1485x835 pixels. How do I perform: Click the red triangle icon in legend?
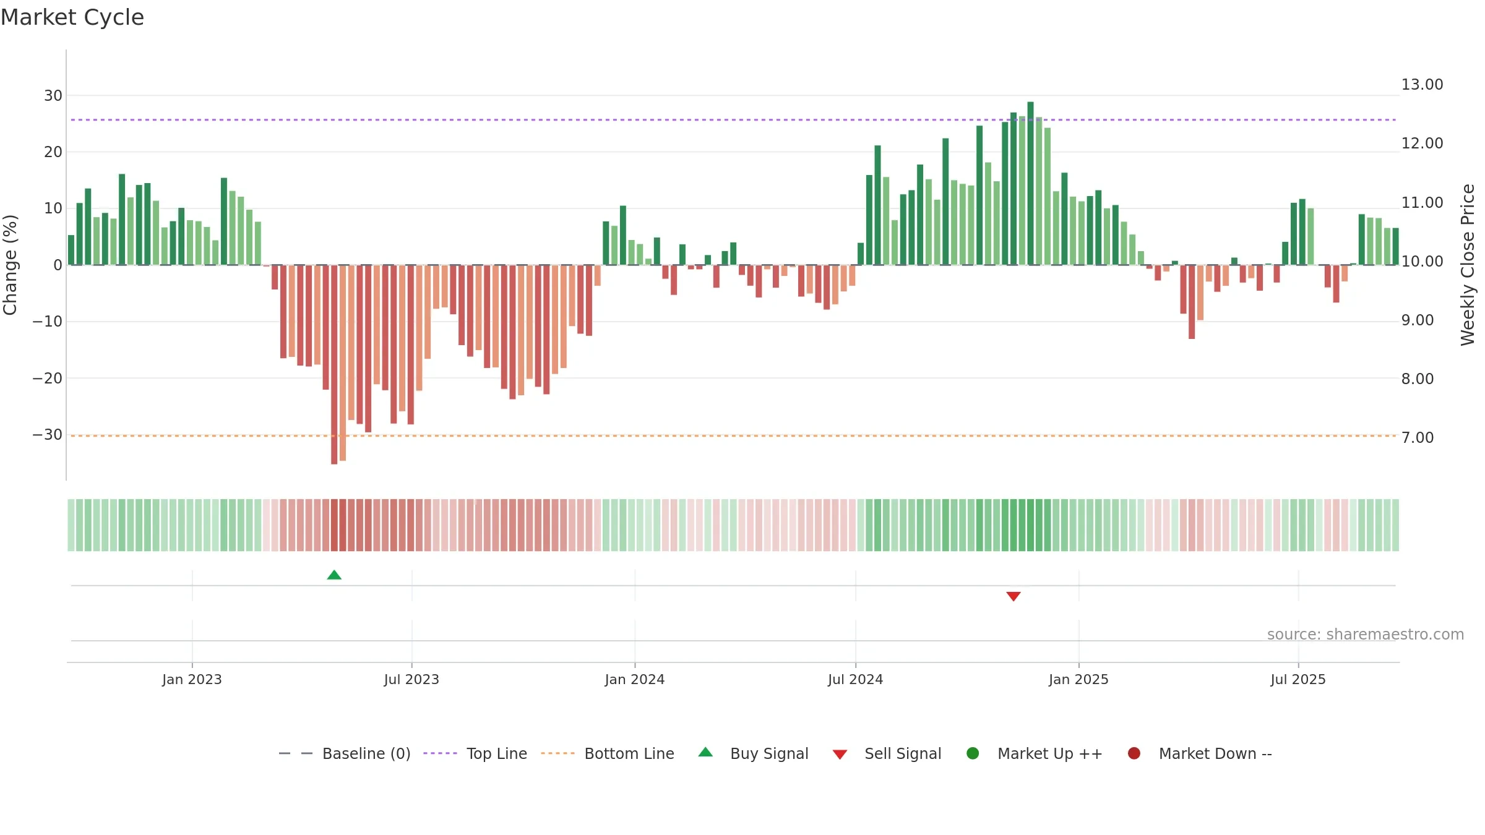[x=840, y=755]
